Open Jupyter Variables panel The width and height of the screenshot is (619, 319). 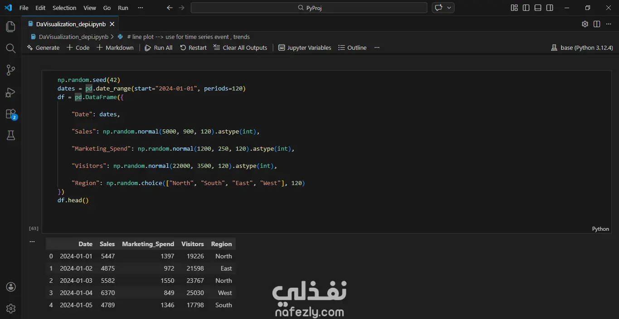[x=305, y=48]
